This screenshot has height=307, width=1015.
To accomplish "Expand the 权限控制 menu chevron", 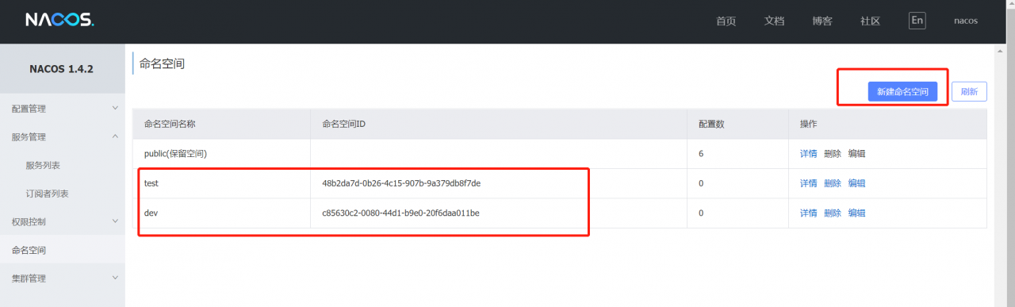I will click(x=115, y=221).
